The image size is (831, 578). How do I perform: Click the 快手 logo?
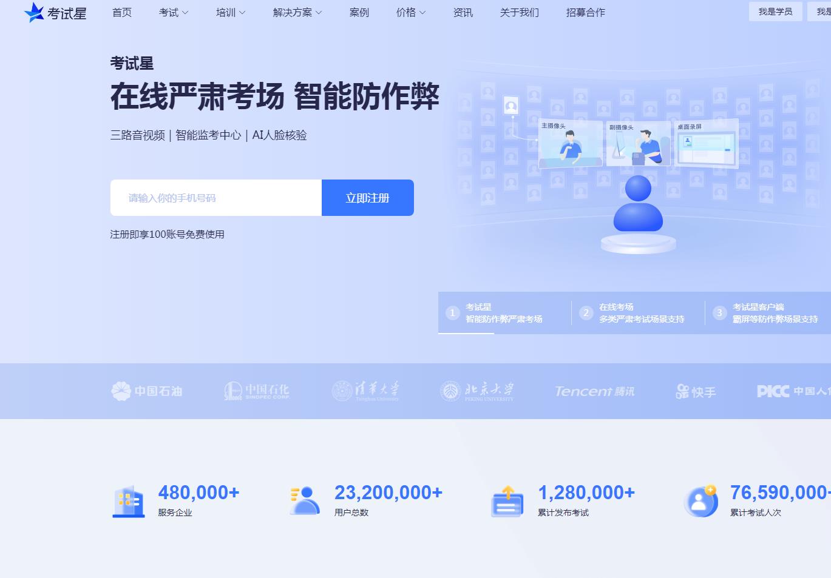click(696, 392)
